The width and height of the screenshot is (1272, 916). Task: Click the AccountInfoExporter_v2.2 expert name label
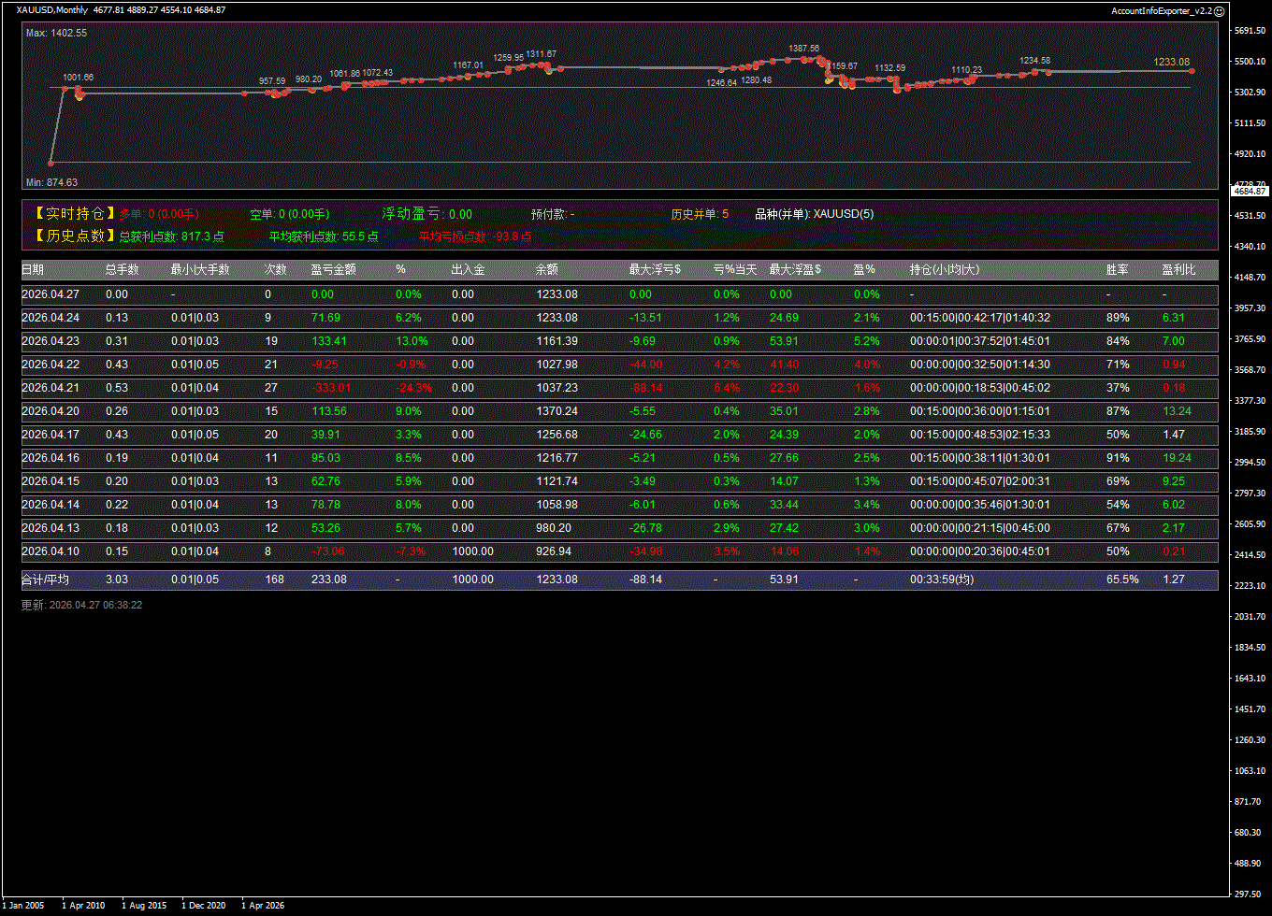coord(1161,10)
